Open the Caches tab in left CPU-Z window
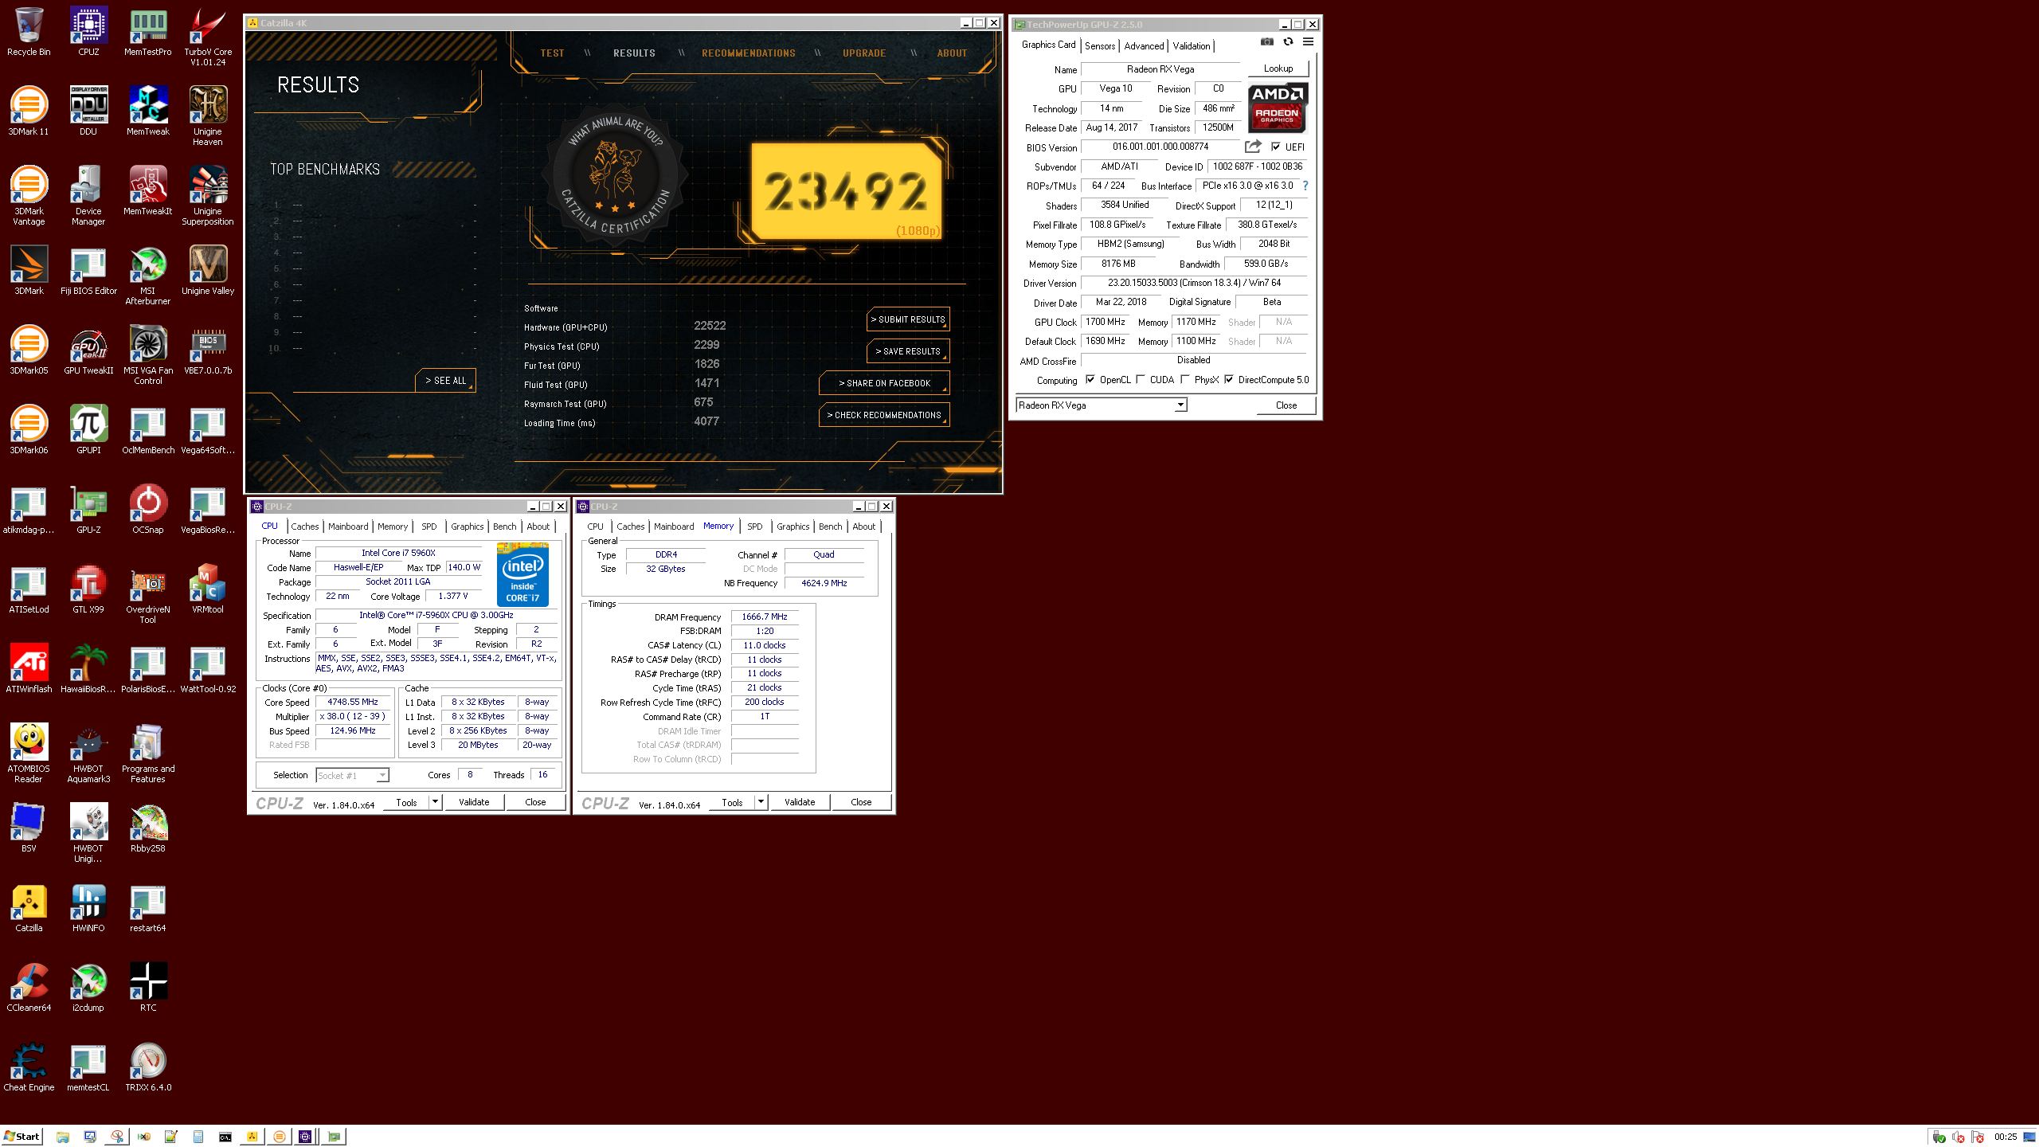The width and height of the screenshot is (2039, 1147). pos(304,527)
